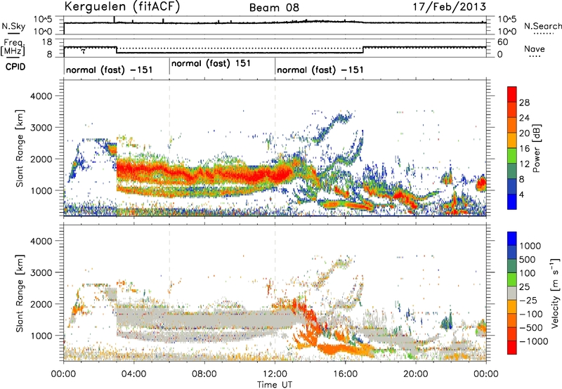The height and width of the screenshot is (389, 562).
Task: Click the '4000' tick of the power panel
Action: (41, 96)
